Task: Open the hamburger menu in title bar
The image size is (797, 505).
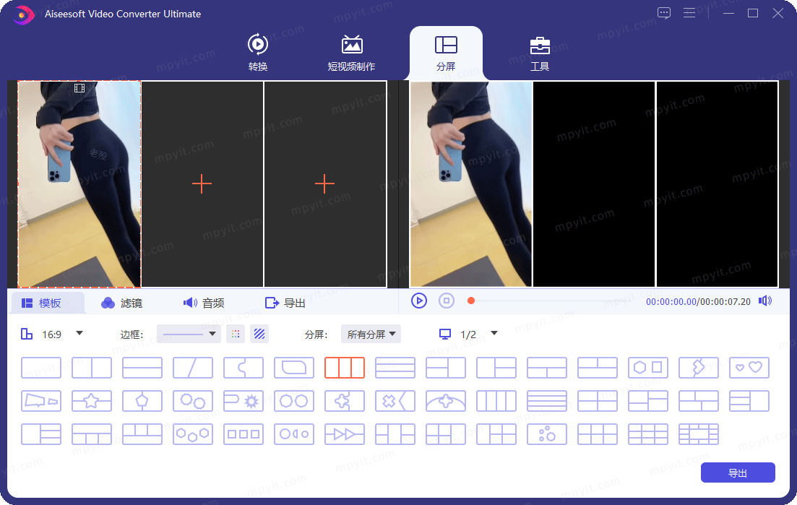Action: point(689,13)
